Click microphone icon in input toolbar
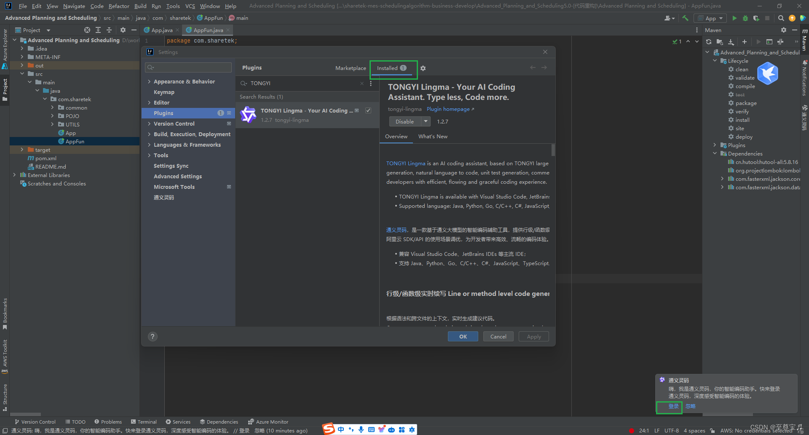The height and width of the screenshot is (435, 809). 361,430
